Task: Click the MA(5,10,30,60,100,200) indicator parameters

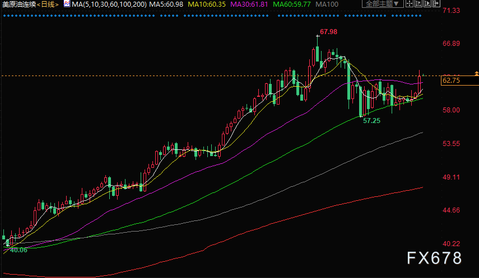Action: pyautogui.click(x=108, y=4)
